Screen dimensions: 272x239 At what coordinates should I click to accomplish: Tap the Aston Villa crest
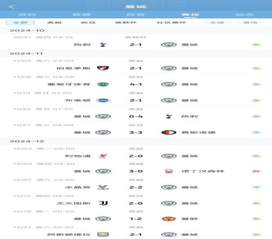pos(103,235)
